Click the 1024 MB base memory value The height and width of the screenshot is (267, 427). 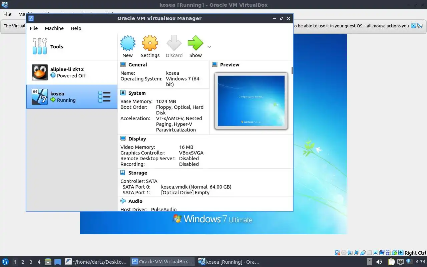[x=166, y=101]
